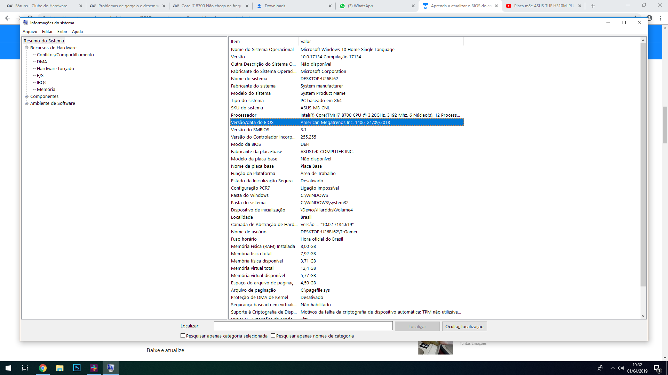Select the Arquivo de paginação row
Viewport: 668px width, 375px height.
[x=347, y=290]
